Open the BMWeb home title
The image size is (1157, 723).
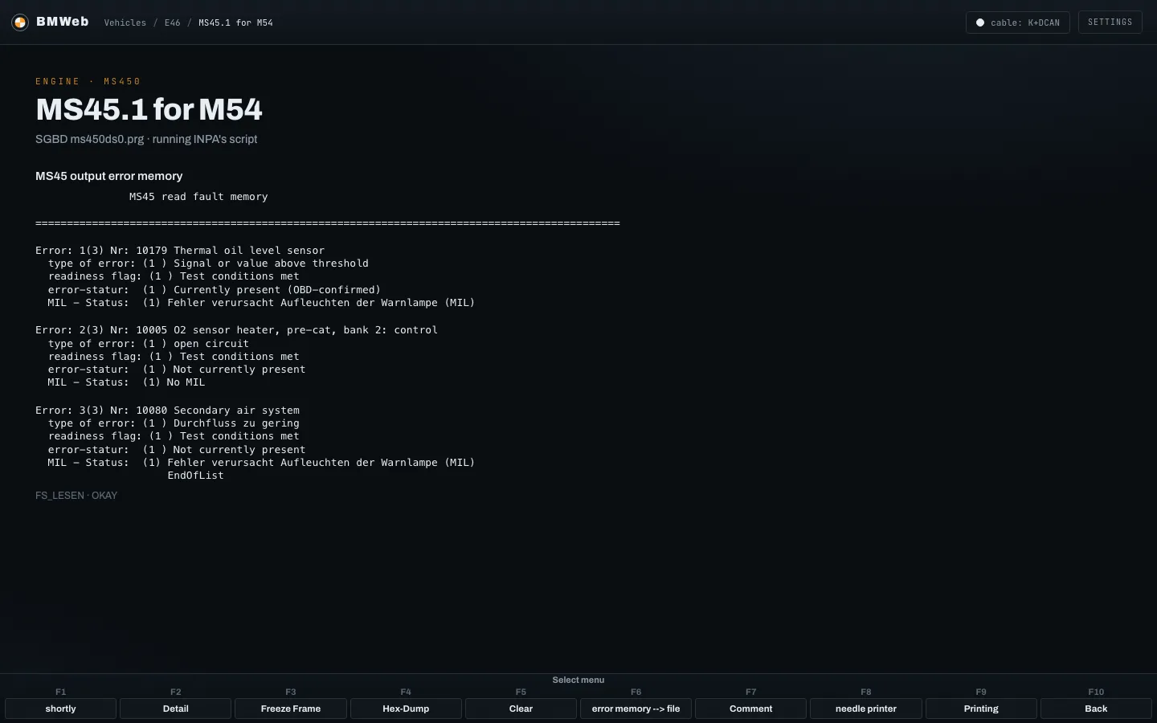pyautogui.click(x=62, y=22)
